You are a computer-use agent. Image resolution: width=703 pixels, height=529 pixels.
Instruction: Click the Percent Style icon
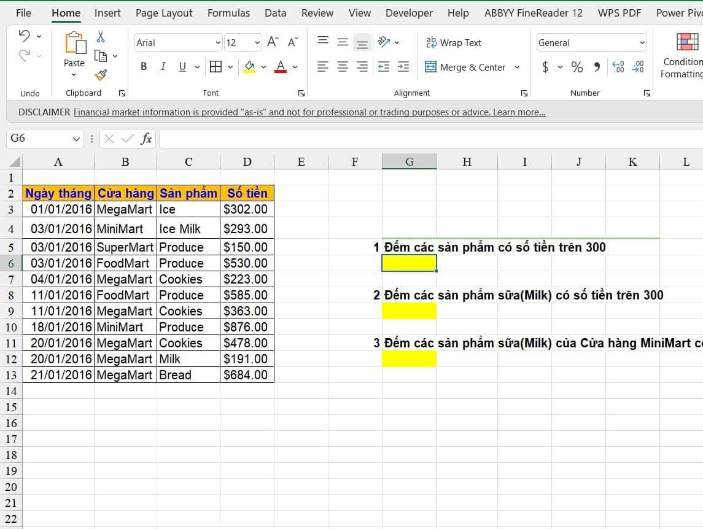(x=577, y=67)
